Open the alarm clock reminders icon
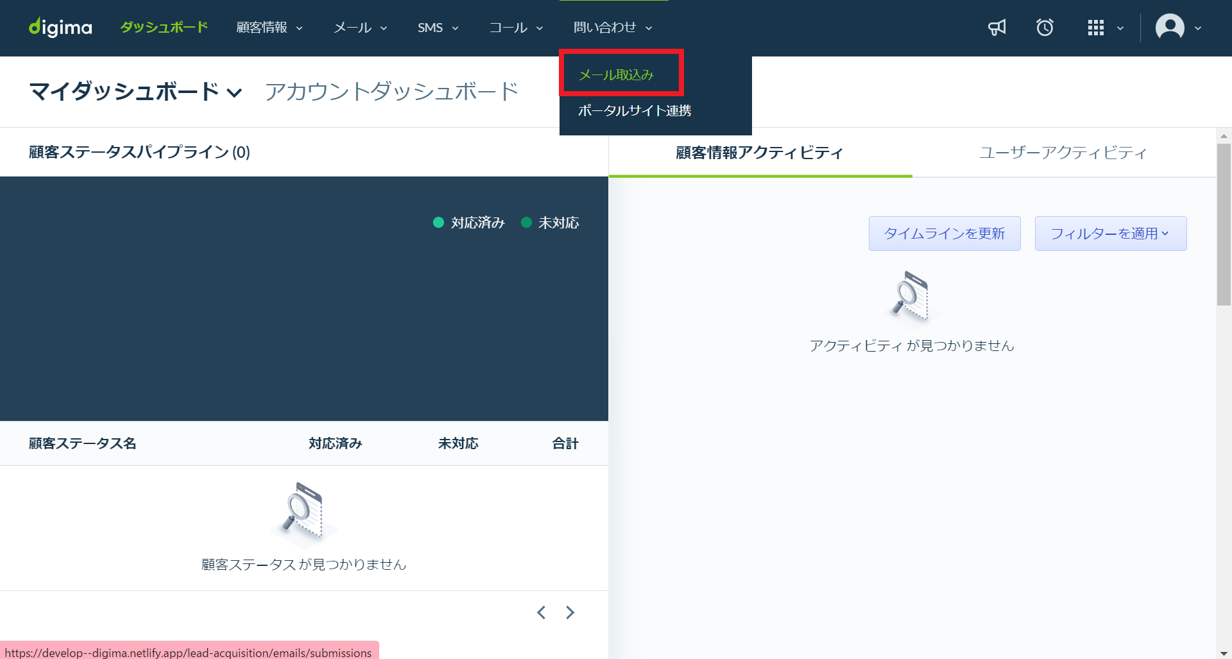The height and width of the screenshot is (659, 1232). [x=1045, y=28]
